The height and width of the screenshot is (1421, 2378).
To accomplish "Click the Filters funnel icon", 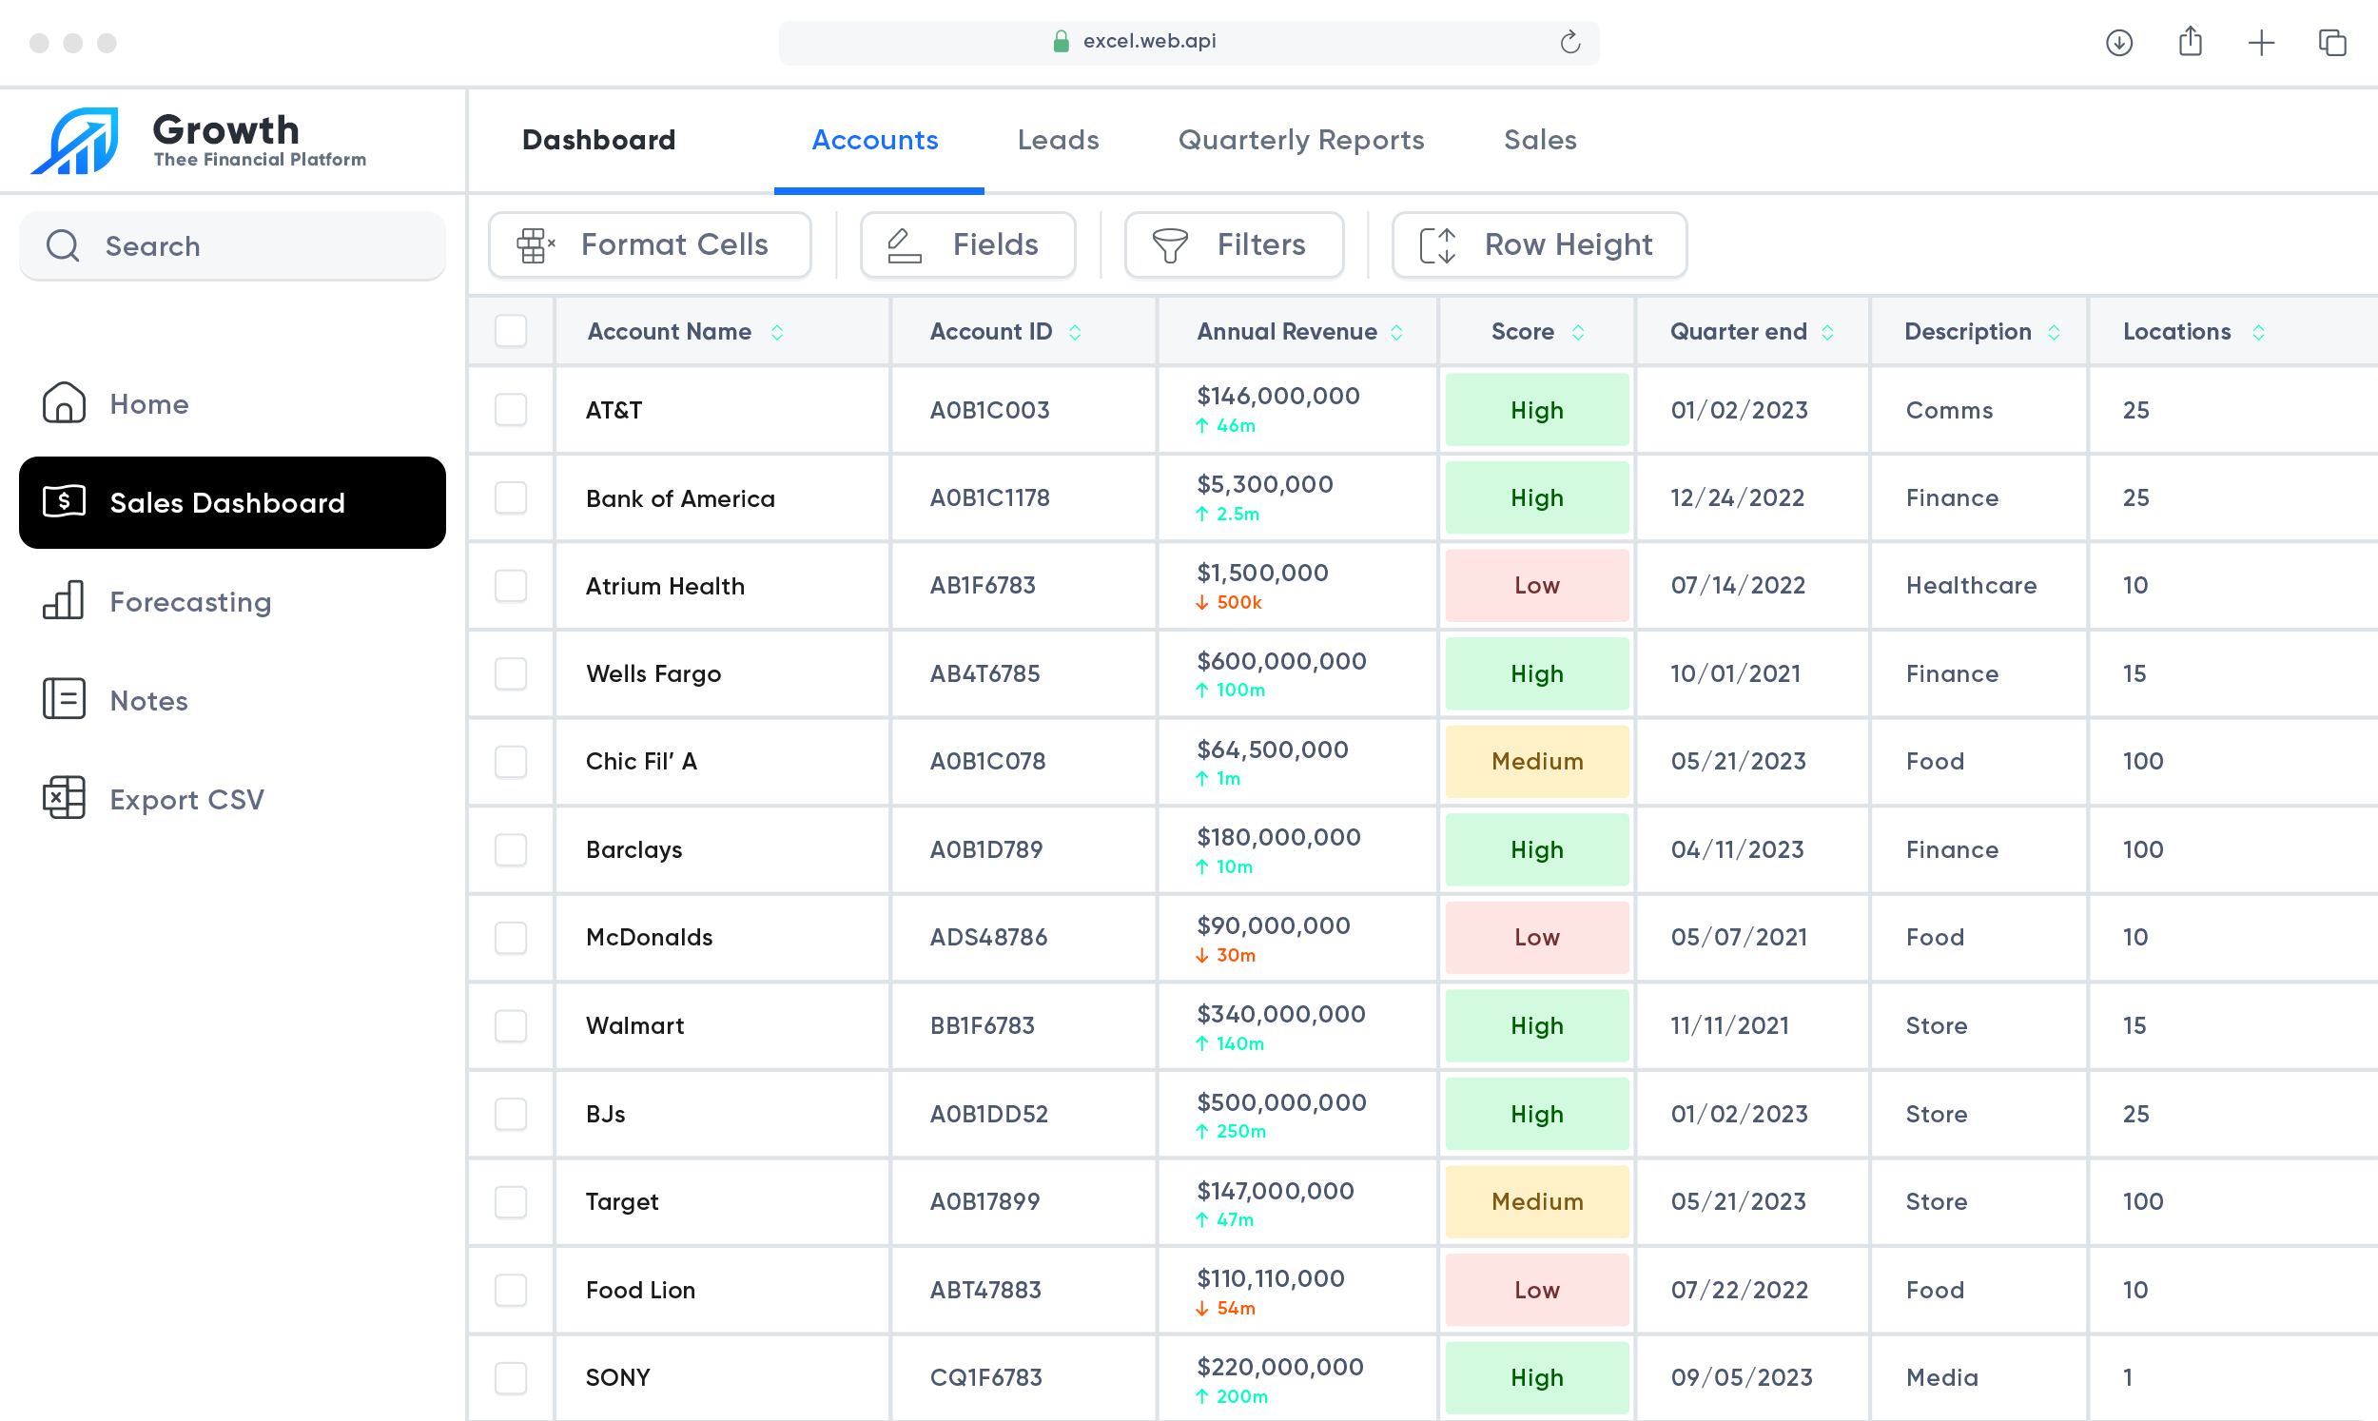I will point(1170,243).
